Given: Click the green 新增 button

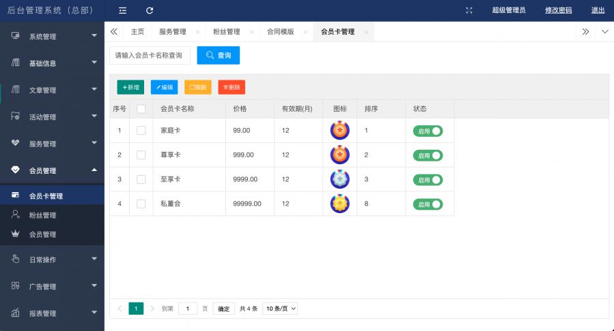Looking at the screenshot, I should 130,87.
